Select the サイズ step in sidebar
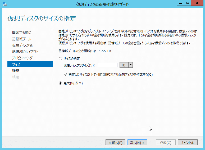Viewport: 205px width, 150px height. (x=30, y=64)
